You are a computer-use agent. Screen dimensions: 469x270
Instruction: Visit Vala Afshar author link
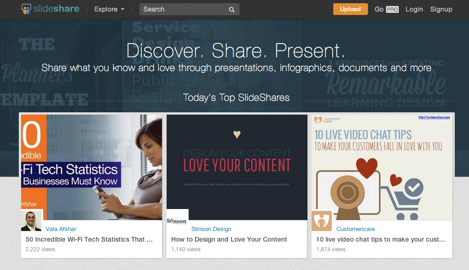(61, 229)
